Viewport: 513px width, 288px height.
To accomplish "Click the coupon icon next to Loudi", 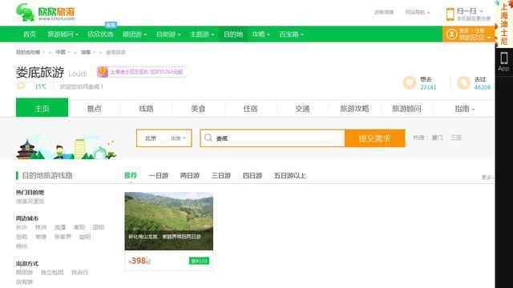I will click(103, 72).
